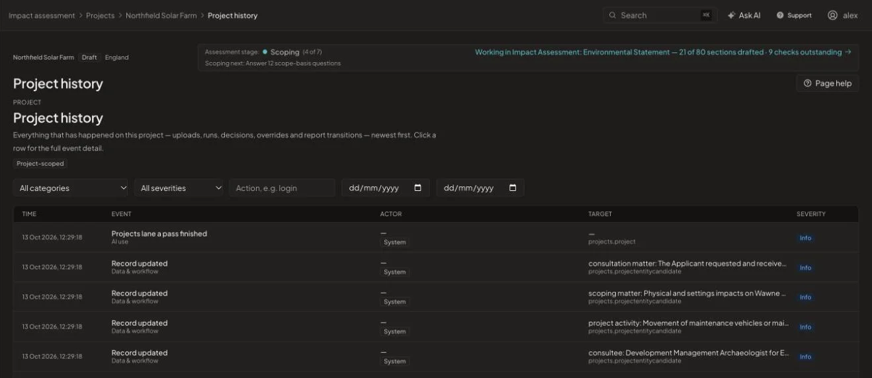Click Project history breadcrumb
The height and width of the screenshot is (378, 872).
(x=232, y=15)
